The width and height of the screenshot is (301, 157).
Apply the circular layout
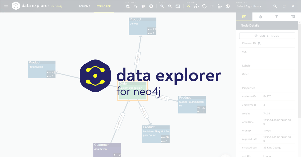point(204,6)
